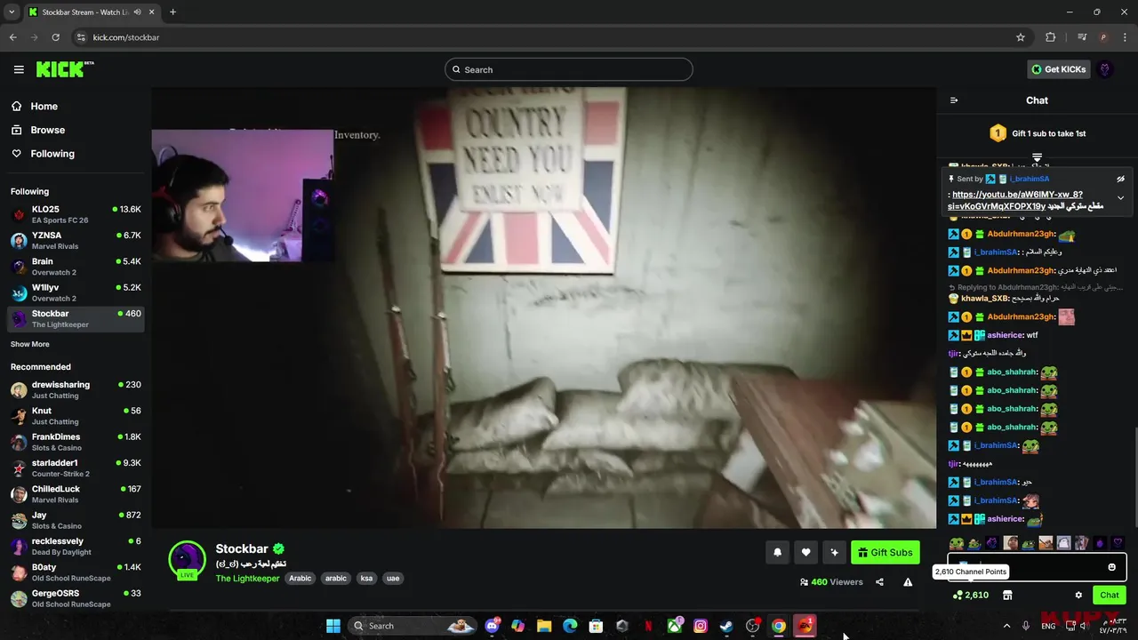Reload the page
The image size is (1138, 640).
click(x=56, y=37)
